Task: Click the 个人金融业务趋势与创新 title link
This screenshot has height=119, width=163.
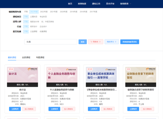Action: [62, 90]
